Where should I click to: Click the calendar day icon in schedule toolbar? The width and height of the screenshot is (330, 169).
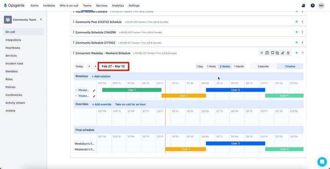(x=267, y=53)
